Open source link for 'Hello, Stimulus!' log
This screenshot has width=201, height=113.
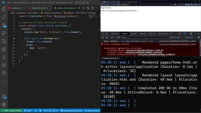click(x=177, y=41)
